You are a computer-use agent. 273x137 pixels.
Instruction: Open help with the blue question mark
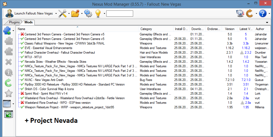[x=263, y=13]
